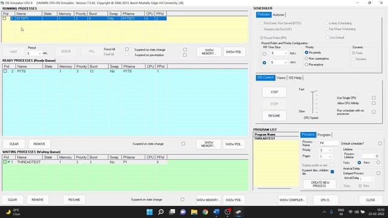The height and width of the screenshot is (218, 388).
Task: Open the RR Time Slice ticks dropdown
Action: [x=286, y=53]
